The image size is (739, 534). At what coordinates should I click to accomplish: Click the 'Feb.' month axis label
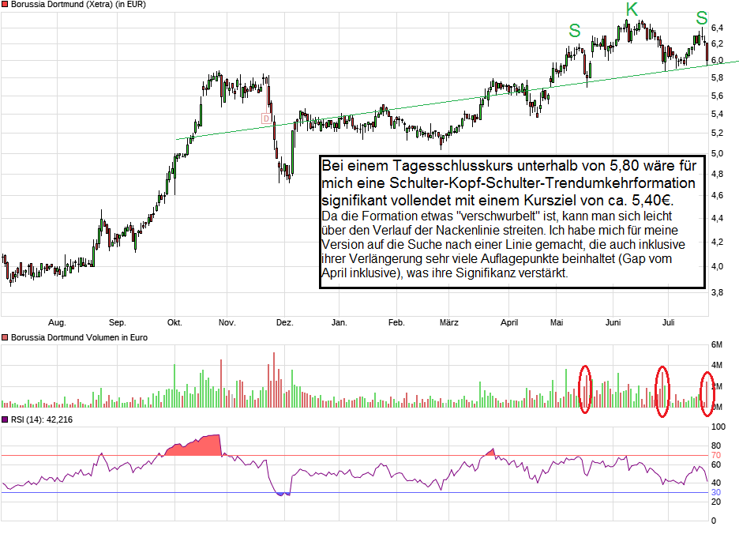pyautogui.click(x=396, y=322)
